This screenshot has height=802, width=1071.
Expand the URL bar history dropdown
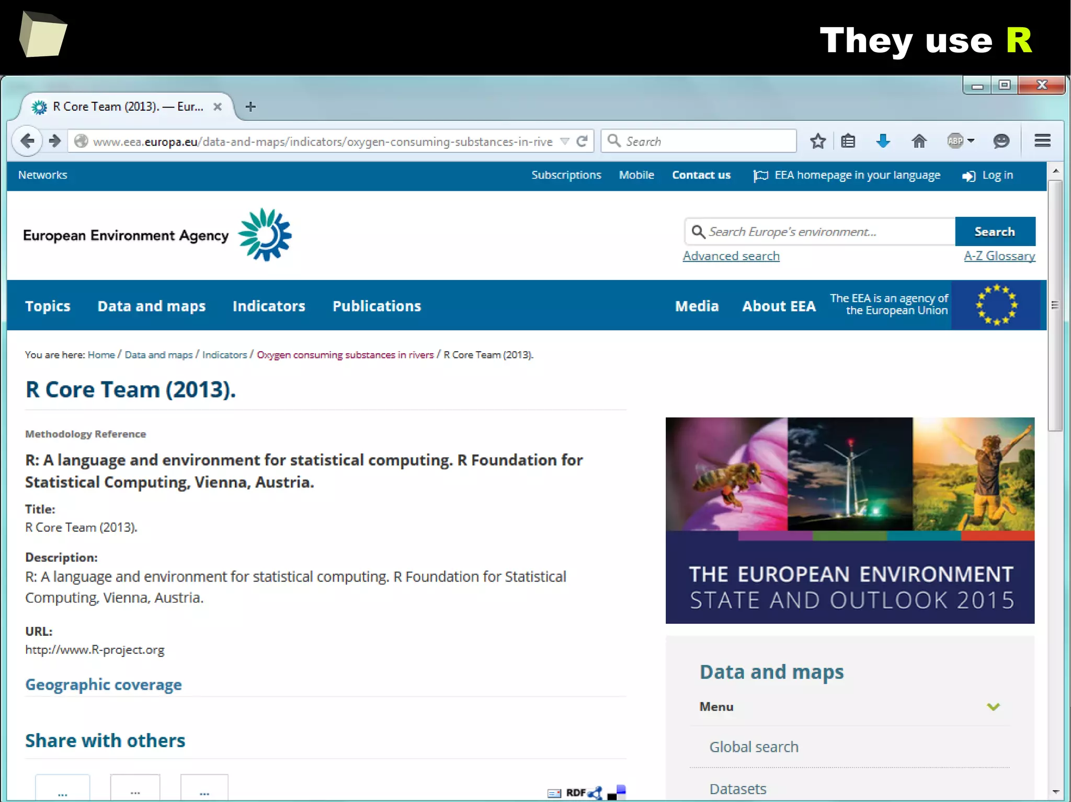(x=565, y=141)
